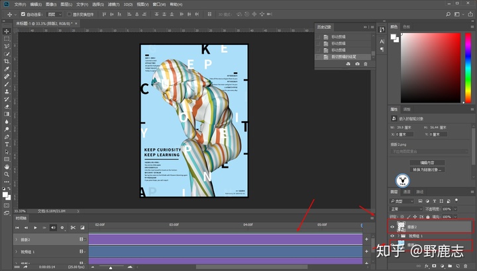The height and width of the screenshot is (271, 477).
Task: Add media to 排版2 track with plus
Action: pos(366,239)
